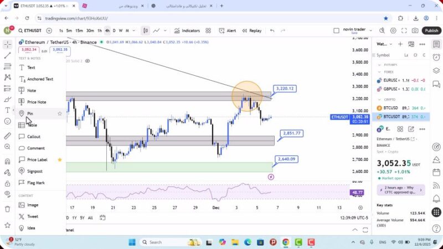Collapse the FOREX watchlist section
443x249 pixels.
[380, 71]
